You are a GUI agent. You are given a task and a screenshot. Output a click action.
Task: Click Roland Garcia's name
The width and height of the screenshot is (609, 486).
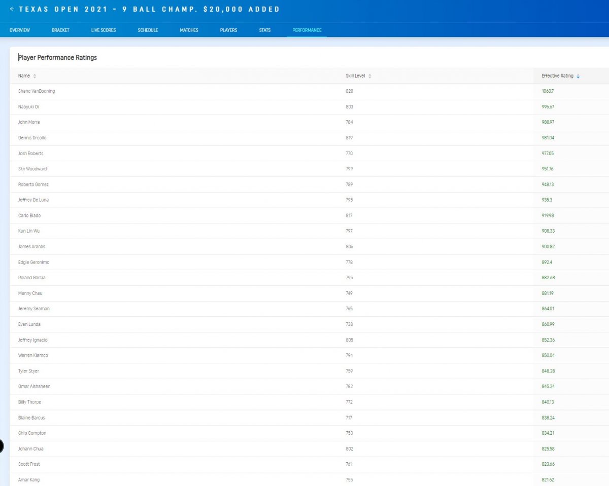[32, 278]
